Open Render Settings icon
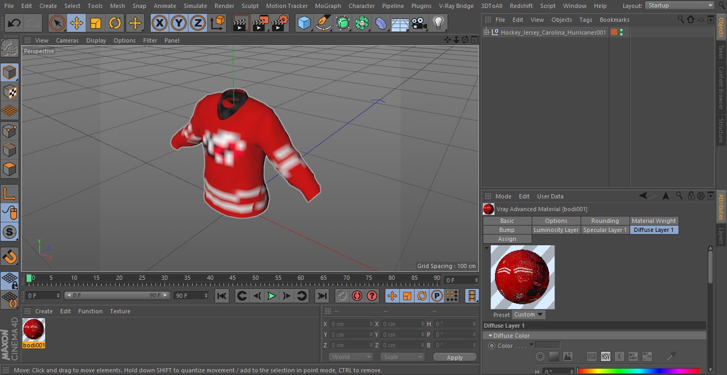The width and height of the screenshot is (727, 375). click(280, 23)
